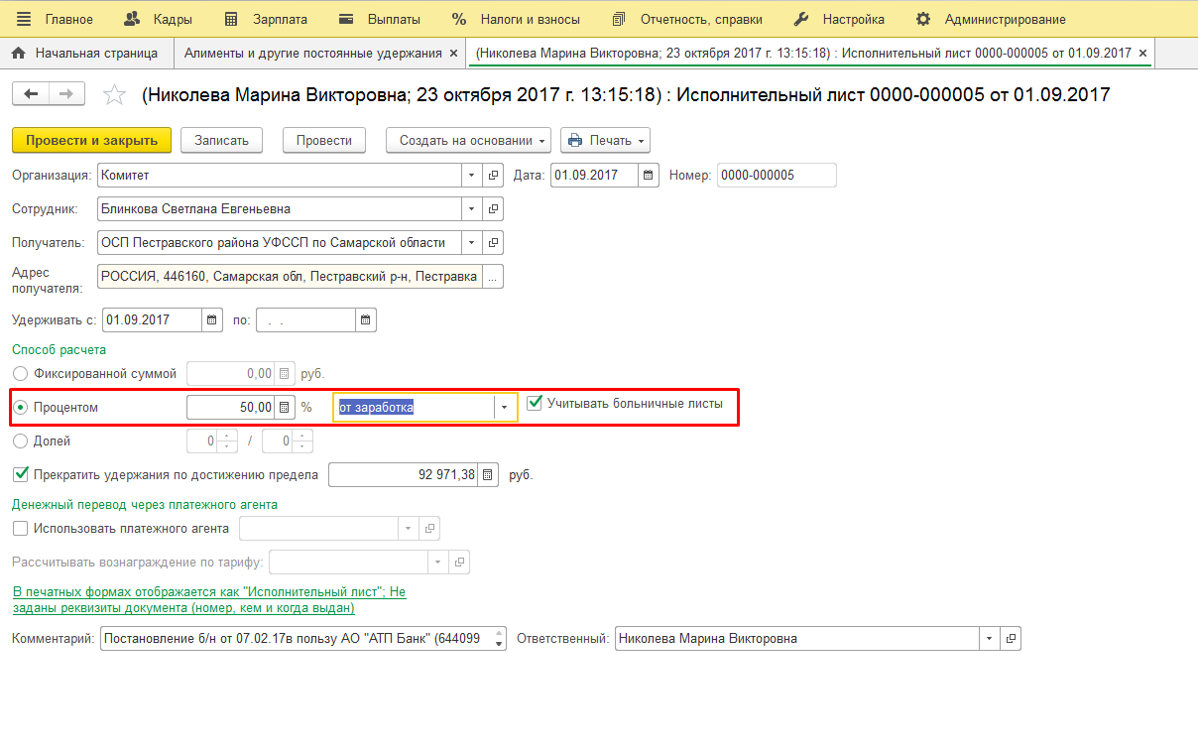Open calculator for percent value field

pyautogui.click(x=285, y=407)
